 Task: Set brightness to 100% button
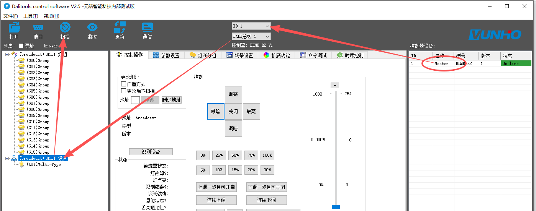[267, 155]
